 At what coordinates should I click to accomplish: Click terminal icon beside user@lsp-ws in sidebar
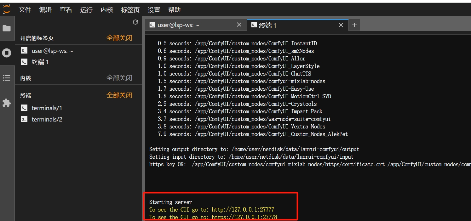click(24, 51)
